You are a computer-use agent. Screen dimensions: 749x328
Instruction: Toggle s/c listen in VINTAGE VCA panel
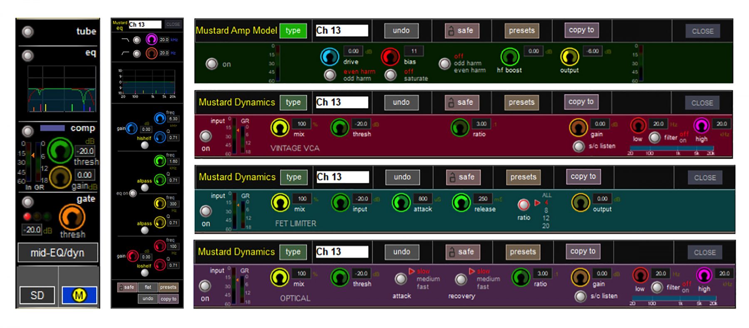pos(578,146)
